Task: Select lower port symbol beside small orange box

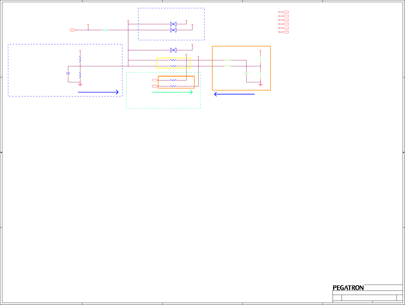Action: point(155,86)
